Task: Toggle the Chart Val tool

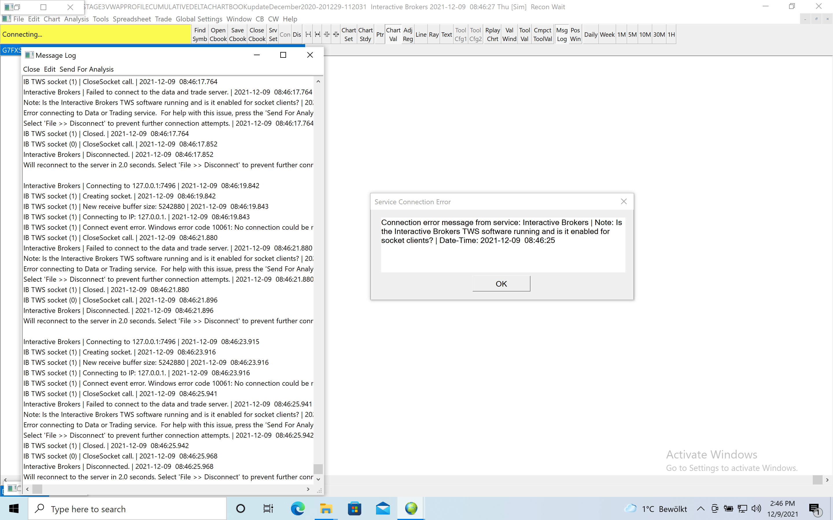Action: [393, 34]
